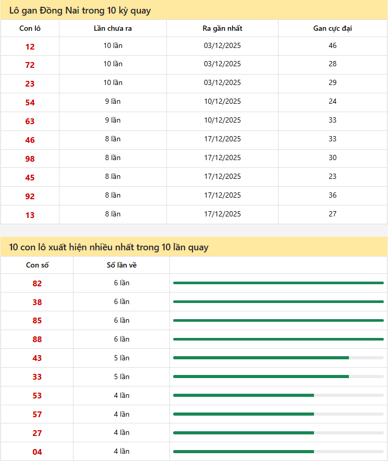388x461 pixels.
Task: Click max gap value 46 for number 12
Action: [x=332, y=46]
